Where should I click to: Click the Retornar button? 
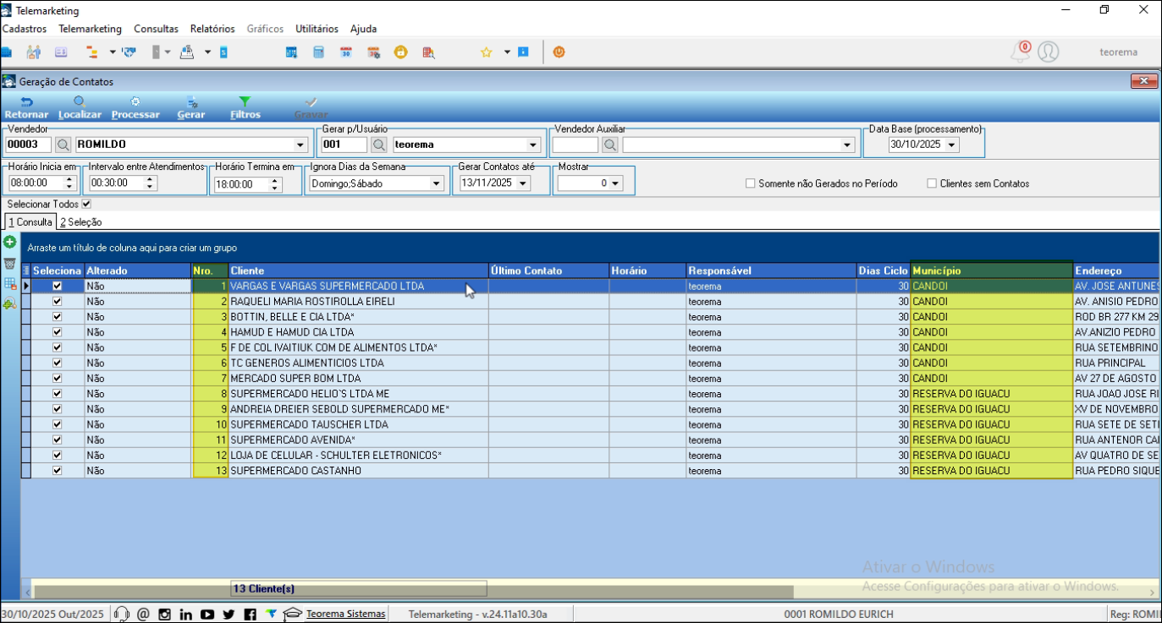tap(26, 107)
